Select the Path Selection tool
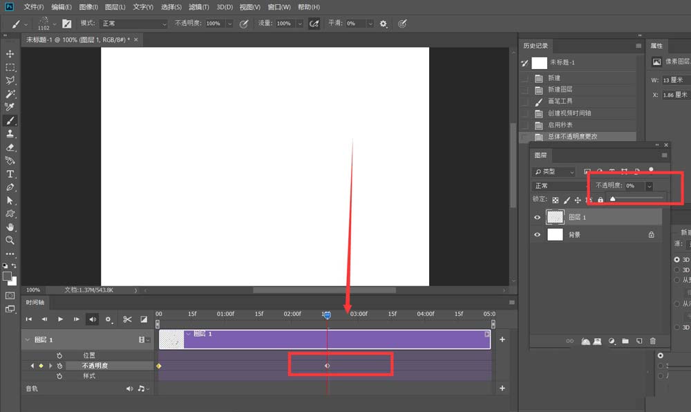The width and height of the screenshot is (691, 412). (x=10, y=200)
